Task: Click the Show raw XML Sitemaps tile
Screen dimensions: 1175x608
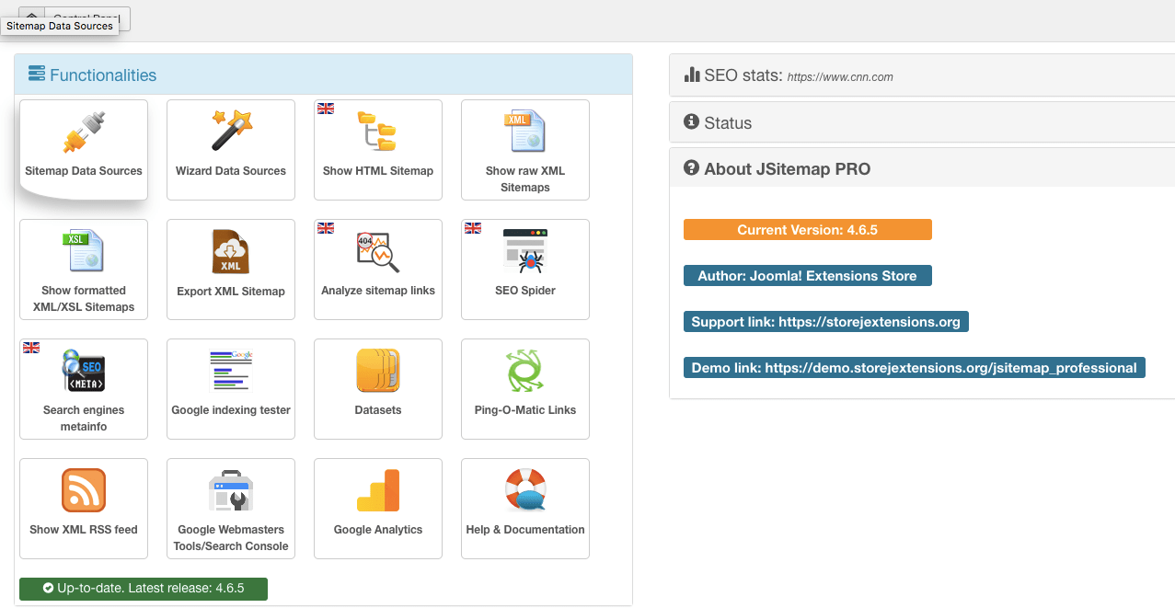Action: coord(525,150)
